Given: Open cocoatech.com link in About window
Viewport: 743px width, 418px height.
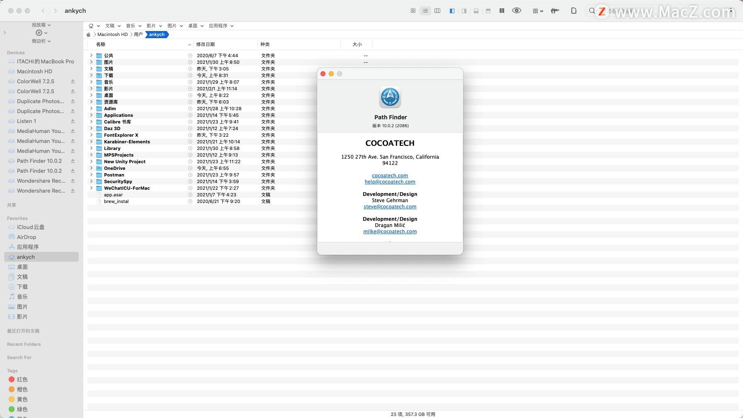Looking at the screenshot, I should tap(390, 176).
